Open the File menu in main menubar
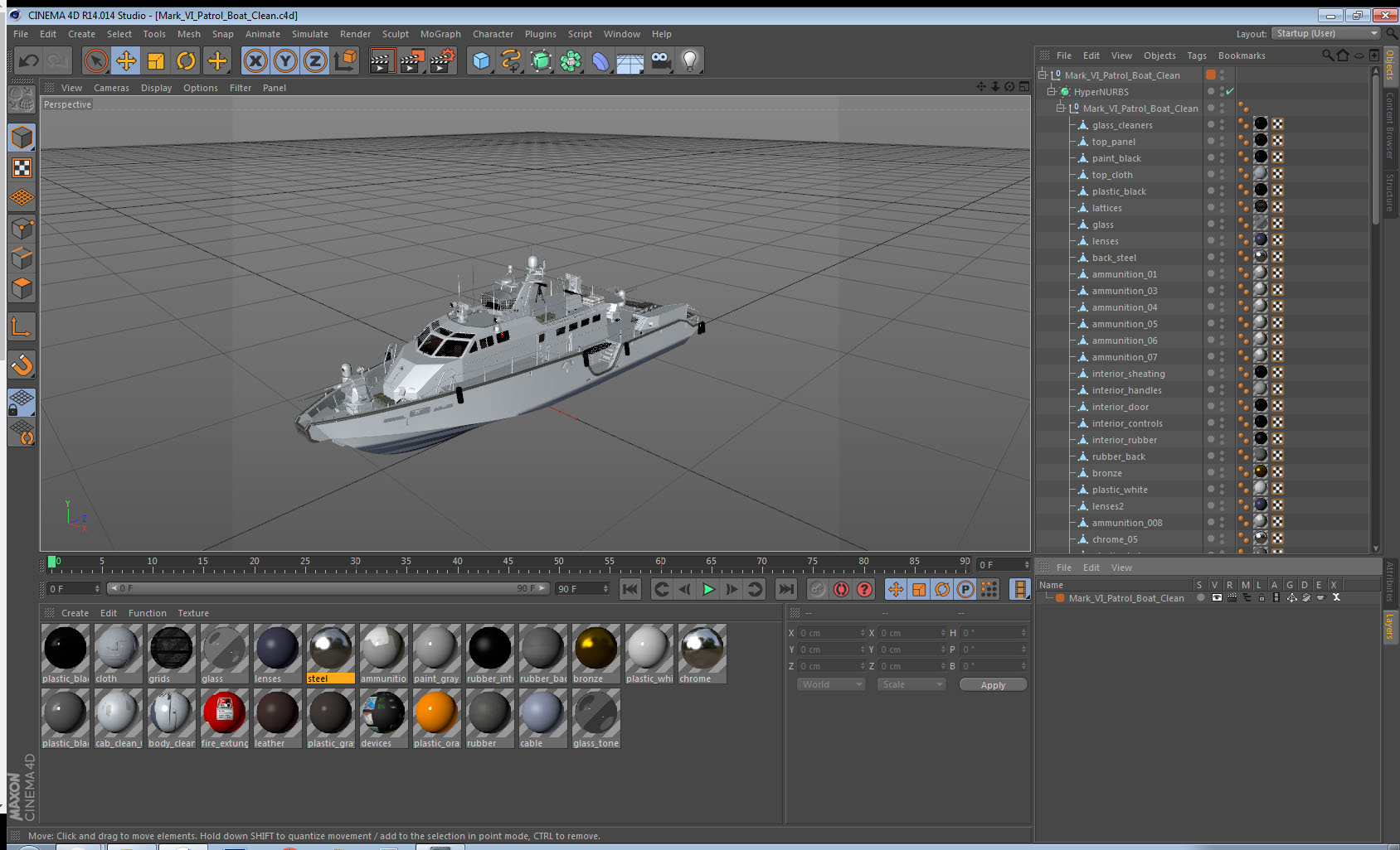1400x850 pixels. click(x=21, y=34)
